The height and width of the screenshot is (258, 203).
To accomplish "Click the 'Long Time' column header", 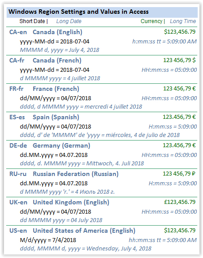I will click(183, 21).
